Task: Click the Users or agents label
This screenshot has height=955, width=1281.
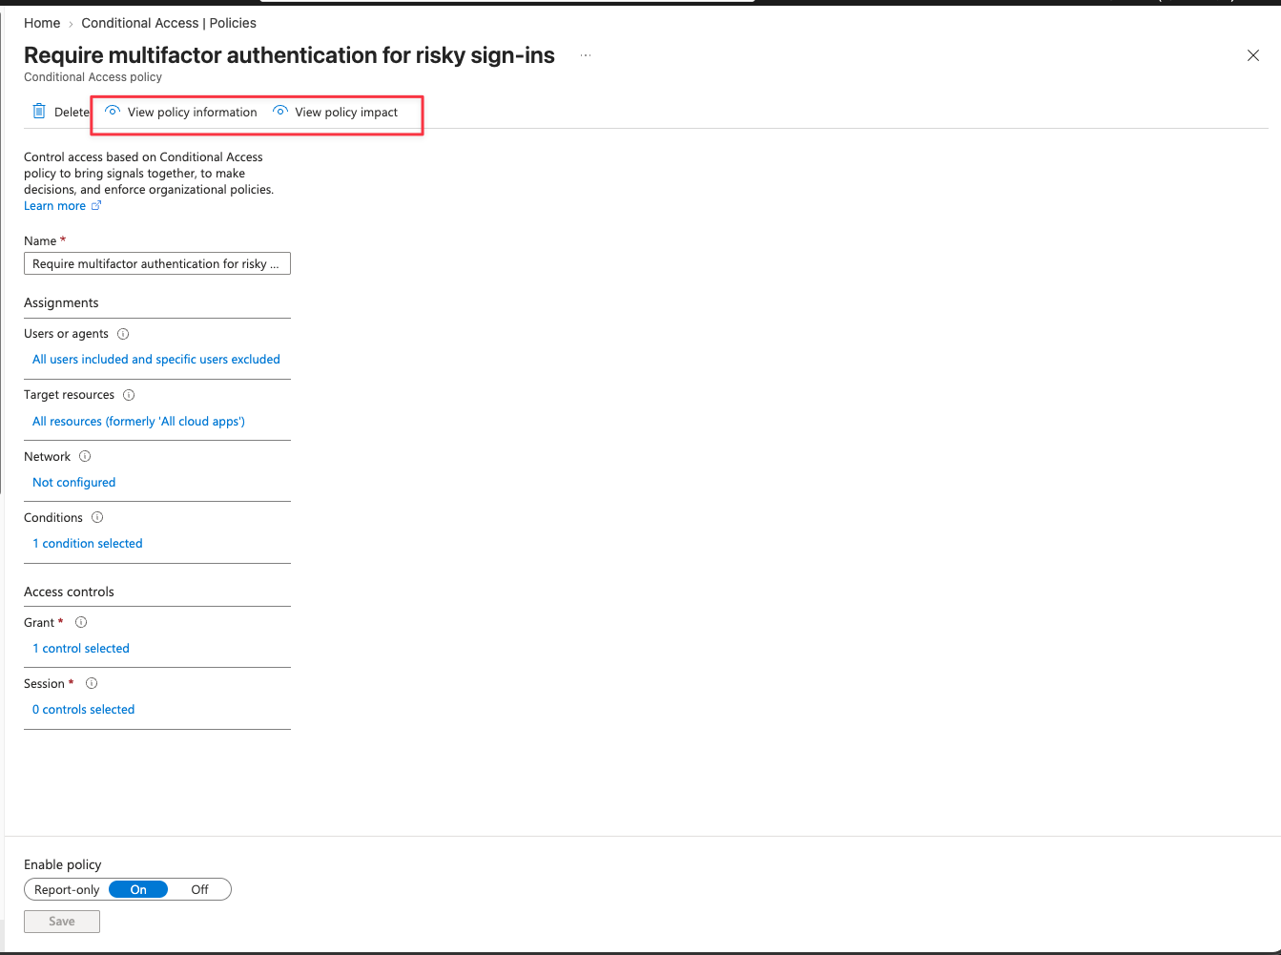Action: tap(66, 334)
